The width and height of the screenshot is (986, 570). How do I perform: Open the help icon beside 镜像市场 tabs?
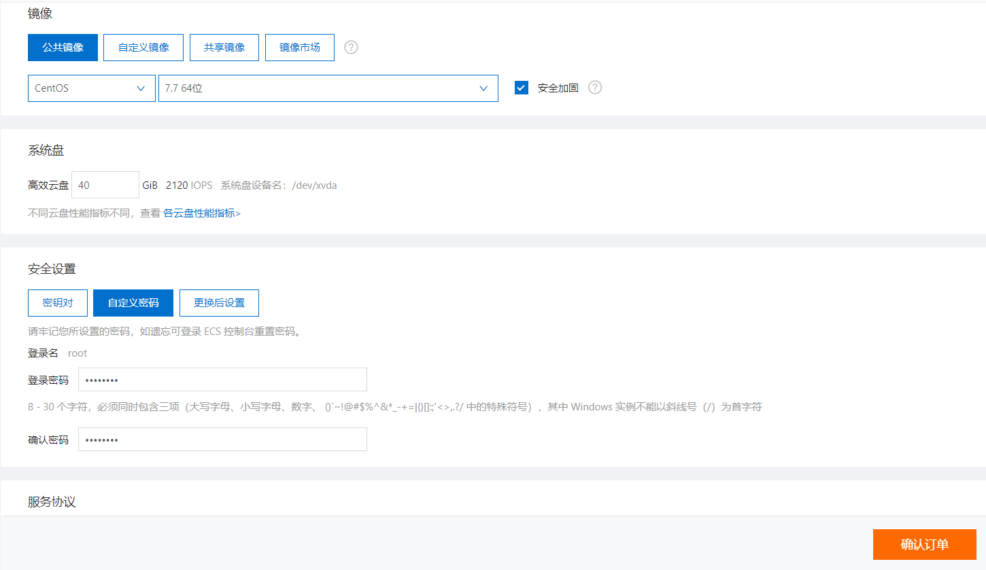(350, 47)
